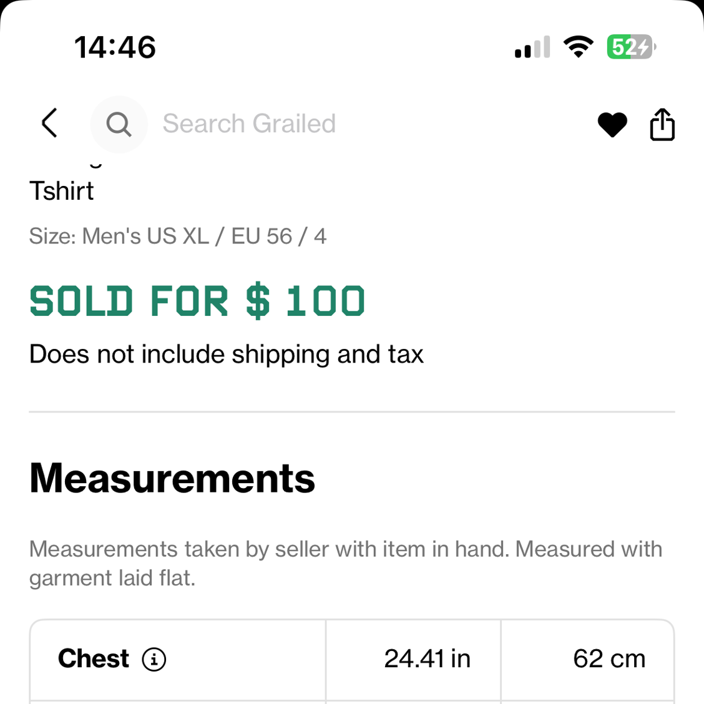
Task: Open the share sheet icon
Action: [x=662, y=124]
